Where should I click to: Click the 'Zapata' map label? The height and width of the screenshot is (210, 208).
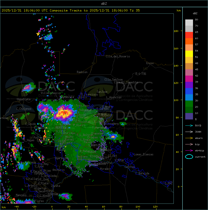point(55,186)
